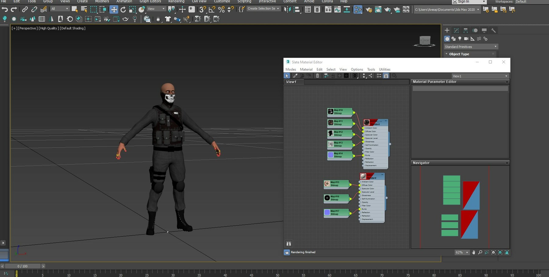Click the Delete Selected icon in Slate Material Editor
549x277 pixels.
click(x=318, y=76)
